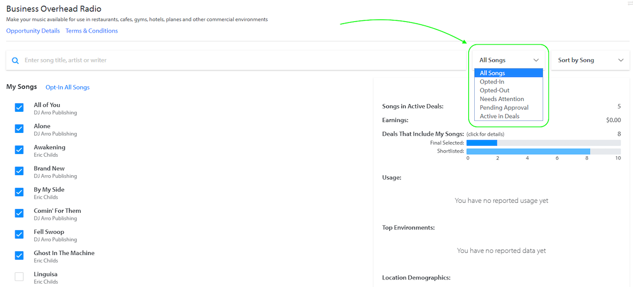The image size is (633, 287).
Task: Open the Opportunity Details link
Action: coord(33,30)
